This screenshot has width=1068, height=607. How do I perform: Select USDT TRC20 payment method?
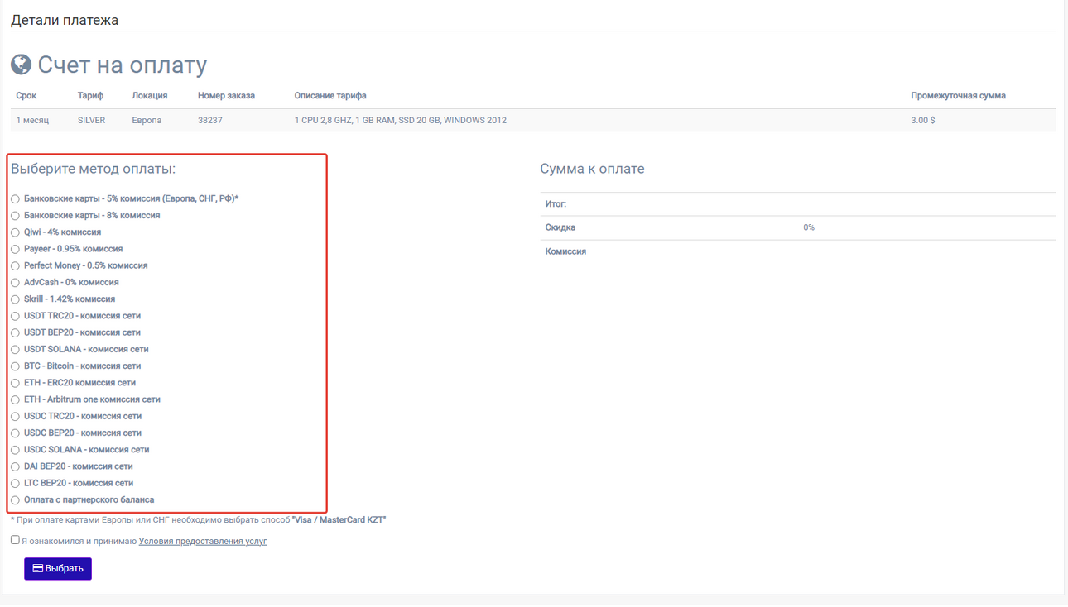[15, 316]
